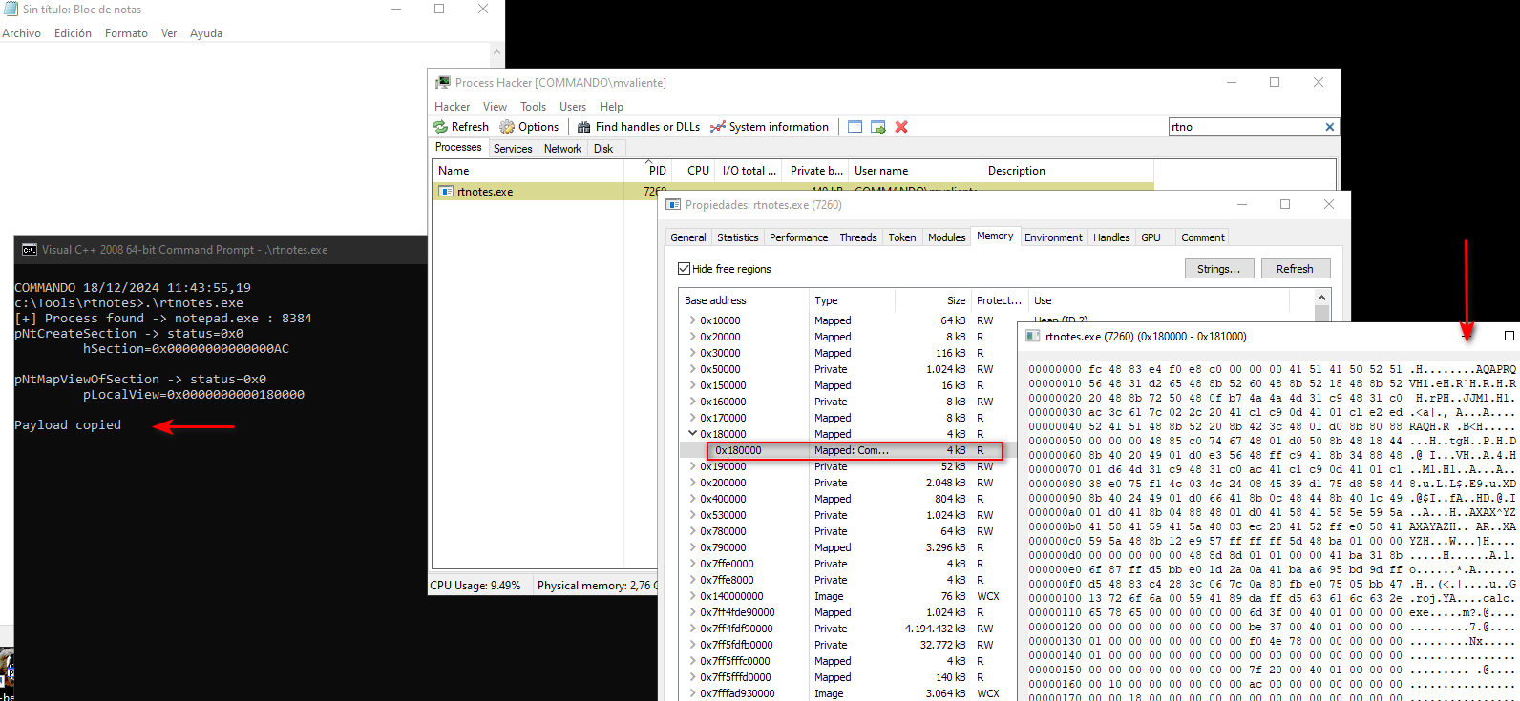Click the CPU Usage: 9.49% status entry
1520x701 pixels.
[476, 586]
